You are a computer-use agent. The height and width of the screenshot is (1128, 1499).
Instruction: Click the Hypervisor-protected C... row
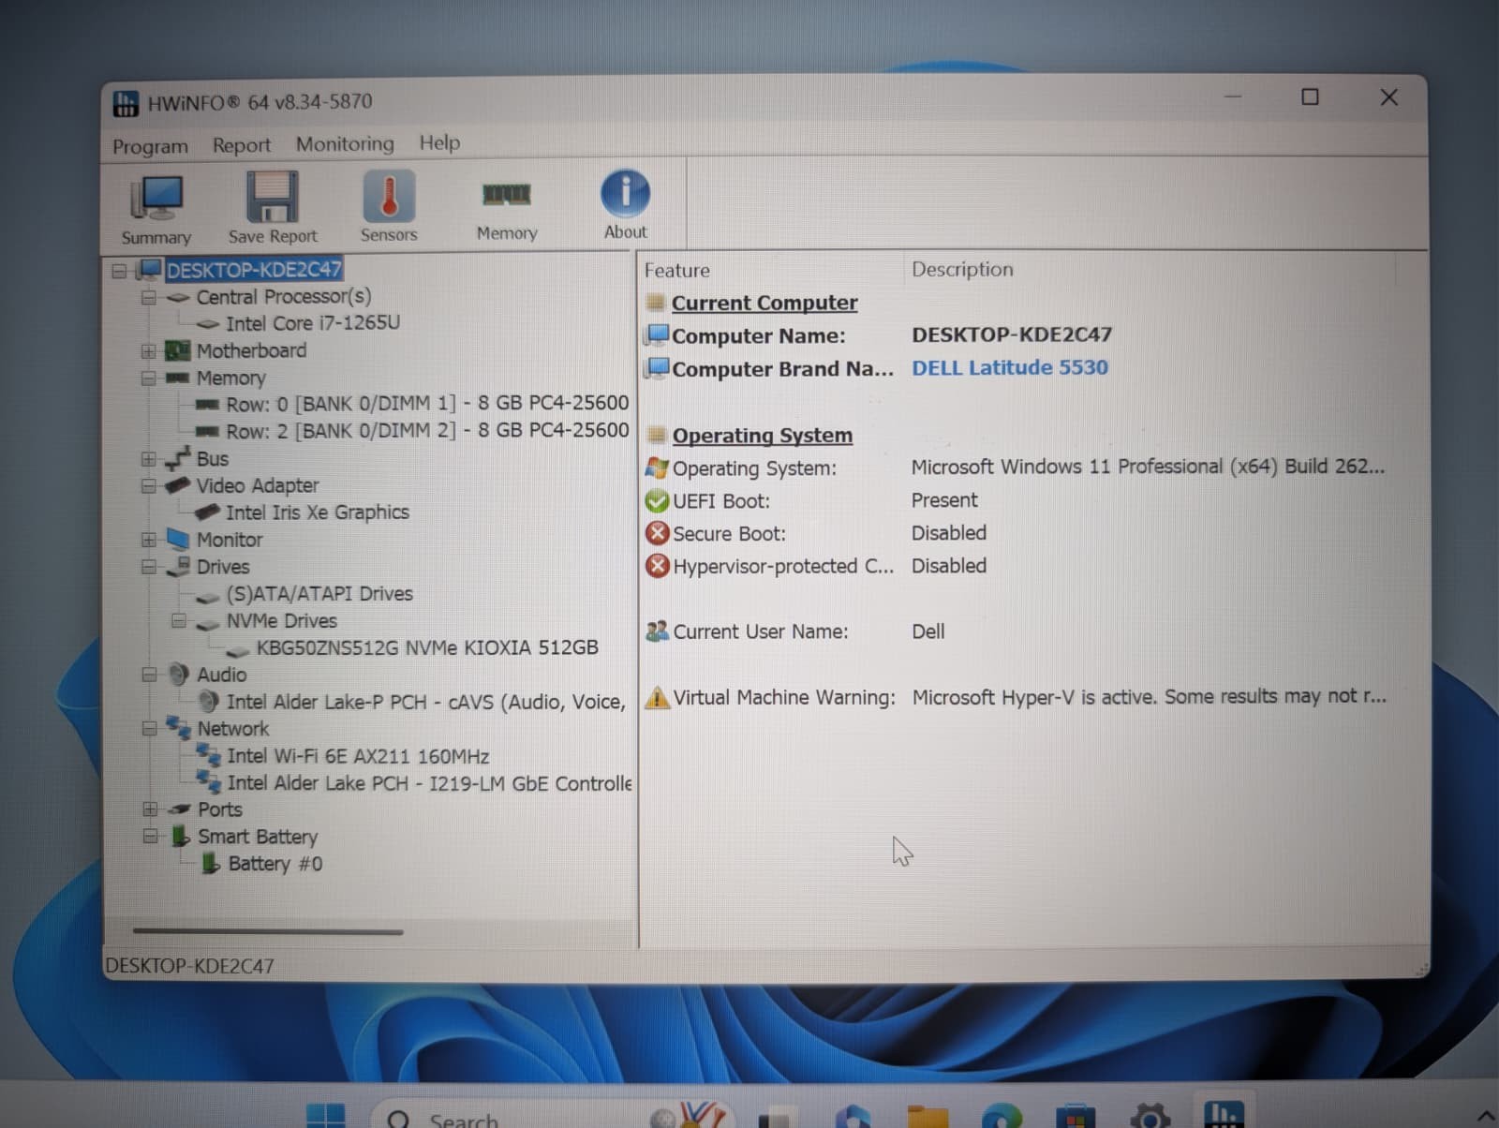pyautogui.click(x=1017, y=566)
